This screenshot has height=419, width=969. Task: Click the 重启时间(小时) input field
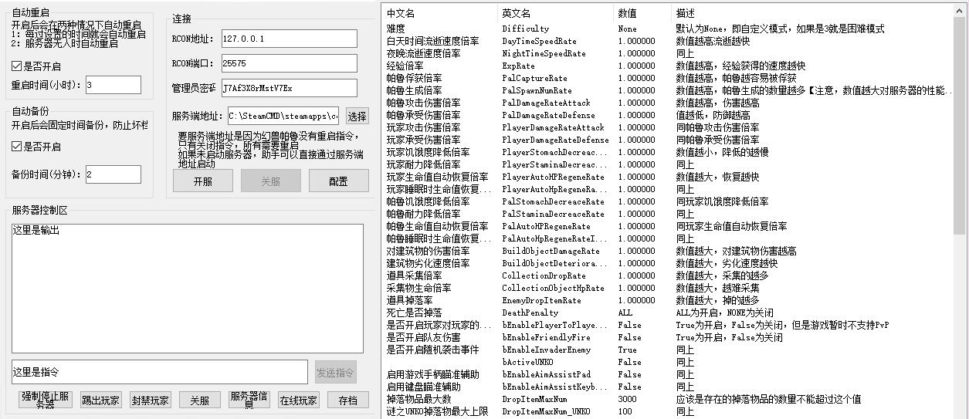pos(113,85)
